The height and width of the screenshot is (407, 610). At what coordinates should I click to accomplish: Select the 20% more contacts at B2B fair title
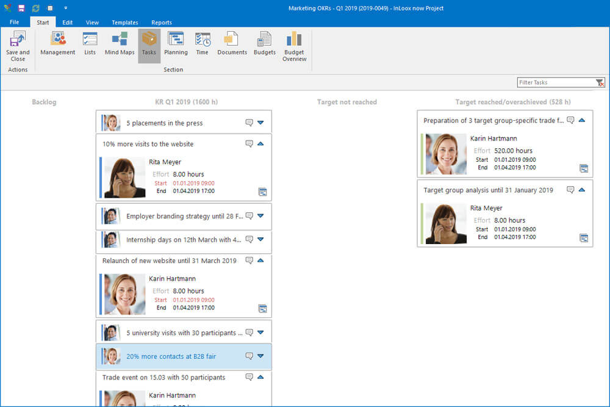click(171, 356)
